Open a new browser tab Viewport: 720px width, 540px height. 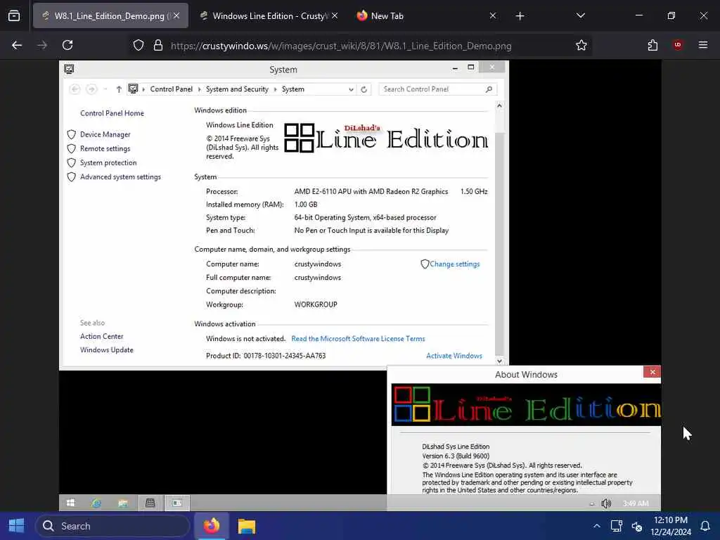(x=520, y=16)
